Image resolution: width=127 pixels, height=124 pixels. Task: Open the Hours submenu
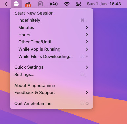click(x=51, y=35)
